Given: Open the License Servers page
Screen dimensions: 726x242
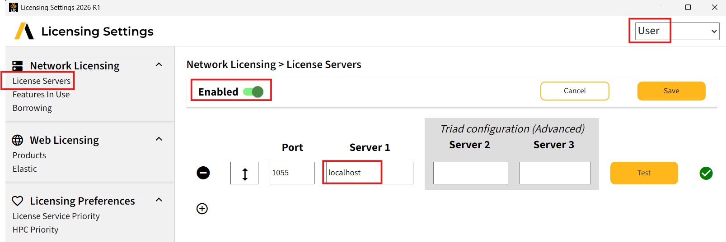Looking at the screenshot, I should (x=42, y=81).
